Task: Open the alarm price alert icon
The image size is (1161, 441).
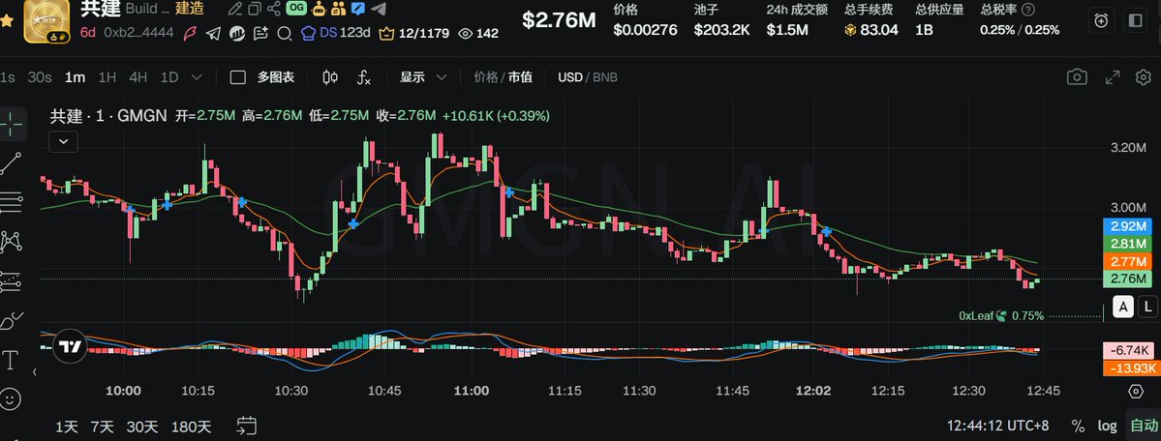Action: click(1101, 20)
